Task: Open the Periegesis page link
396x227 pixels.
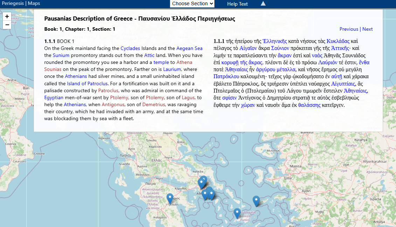Action: 13,3
